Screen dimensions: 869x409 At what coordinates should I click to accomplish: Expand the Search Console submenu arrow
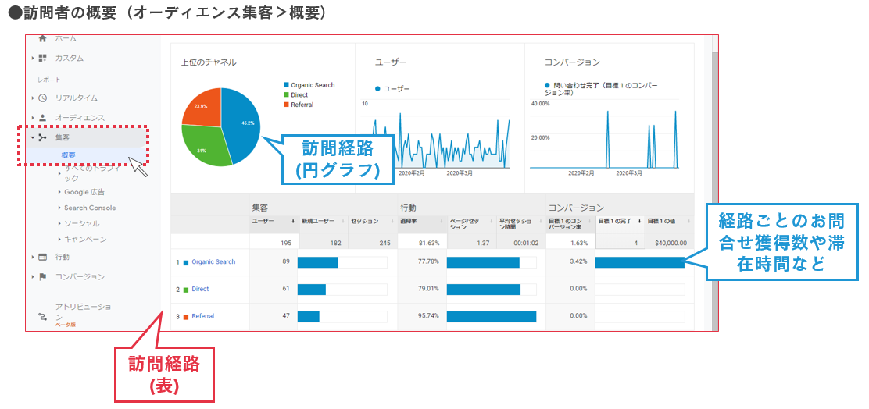pos(59,208)
